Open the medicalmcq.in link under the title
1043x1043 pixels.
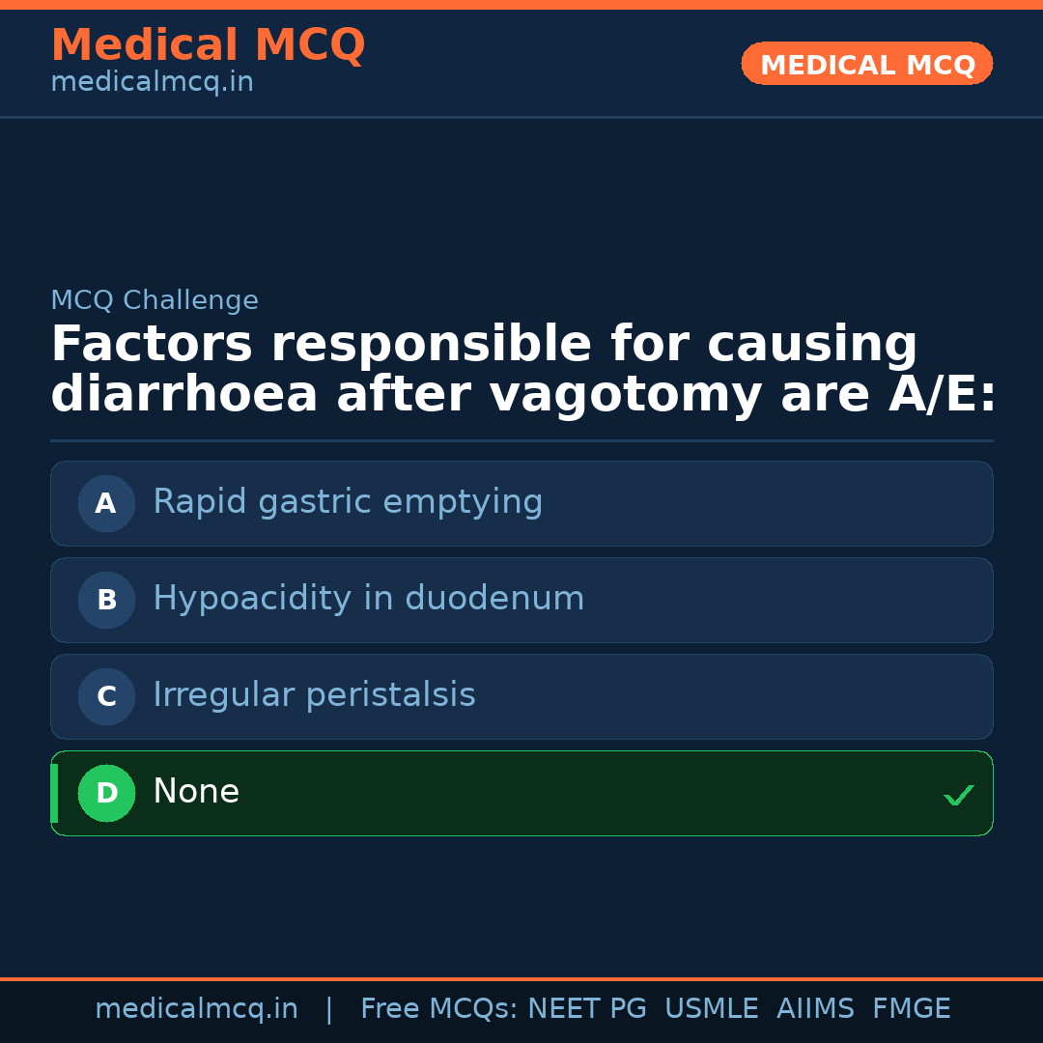[x=152, y=83]
